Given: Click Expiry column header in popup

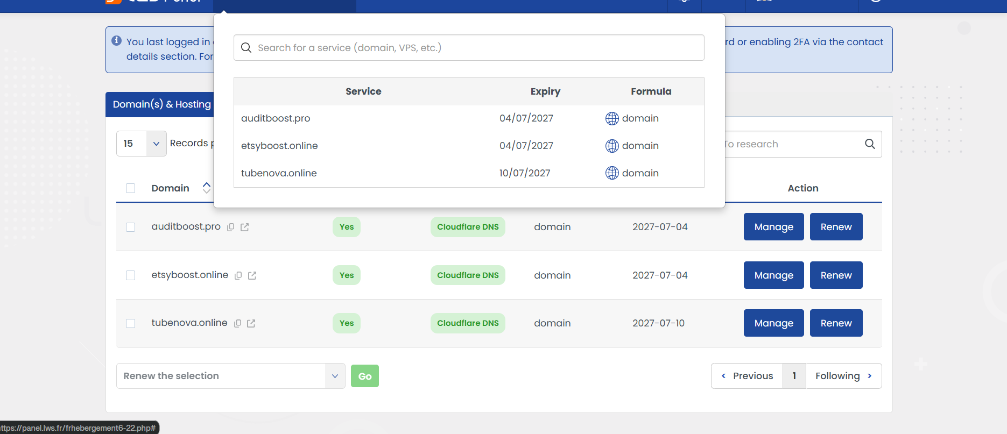Looking at the screenshot, I should pos(545,91).
